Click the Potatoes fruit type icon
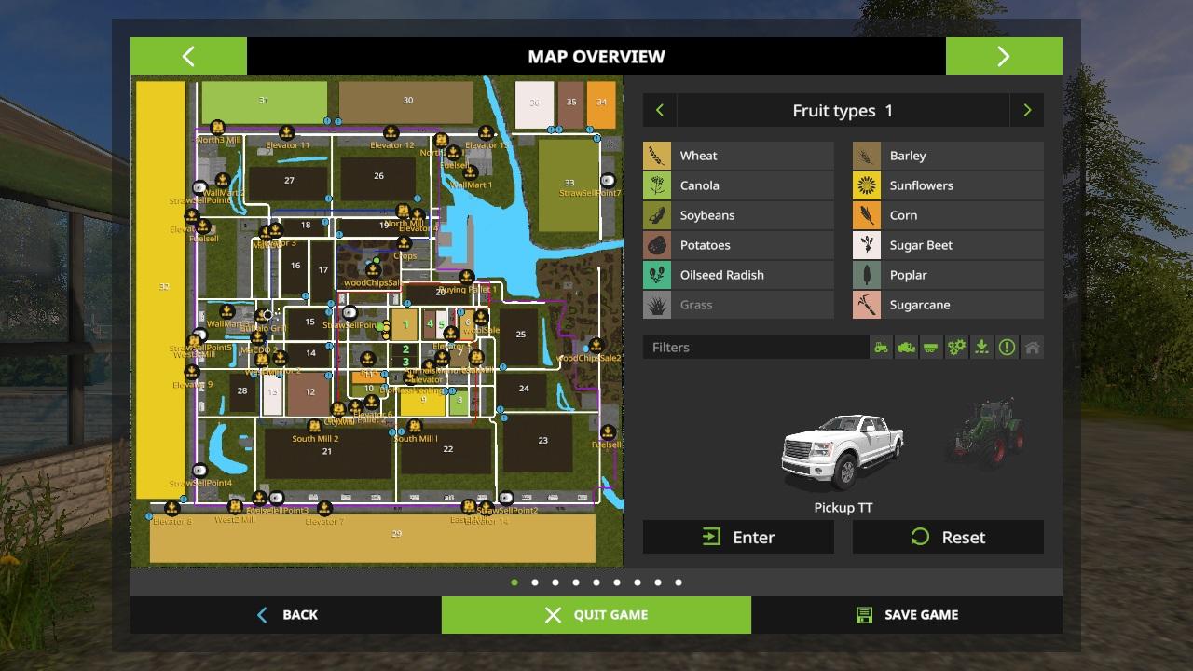1193x671 pixels. [657, 245]
